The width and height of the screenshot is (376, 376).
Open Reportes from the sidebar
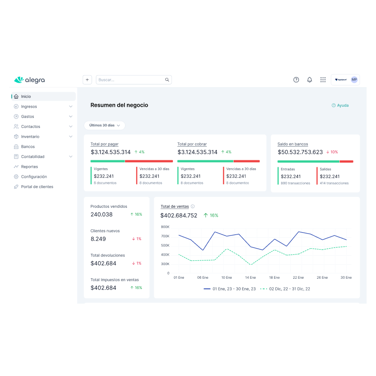pos(29,167)
